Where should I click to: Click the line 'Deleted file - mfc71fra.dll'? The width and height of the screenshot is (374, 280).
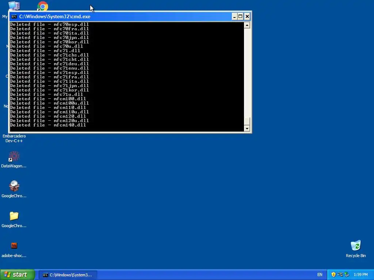(x=49, y=77)
